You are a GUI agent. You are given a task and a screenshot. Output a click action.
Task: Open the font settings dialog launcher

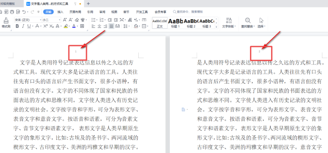87,30
